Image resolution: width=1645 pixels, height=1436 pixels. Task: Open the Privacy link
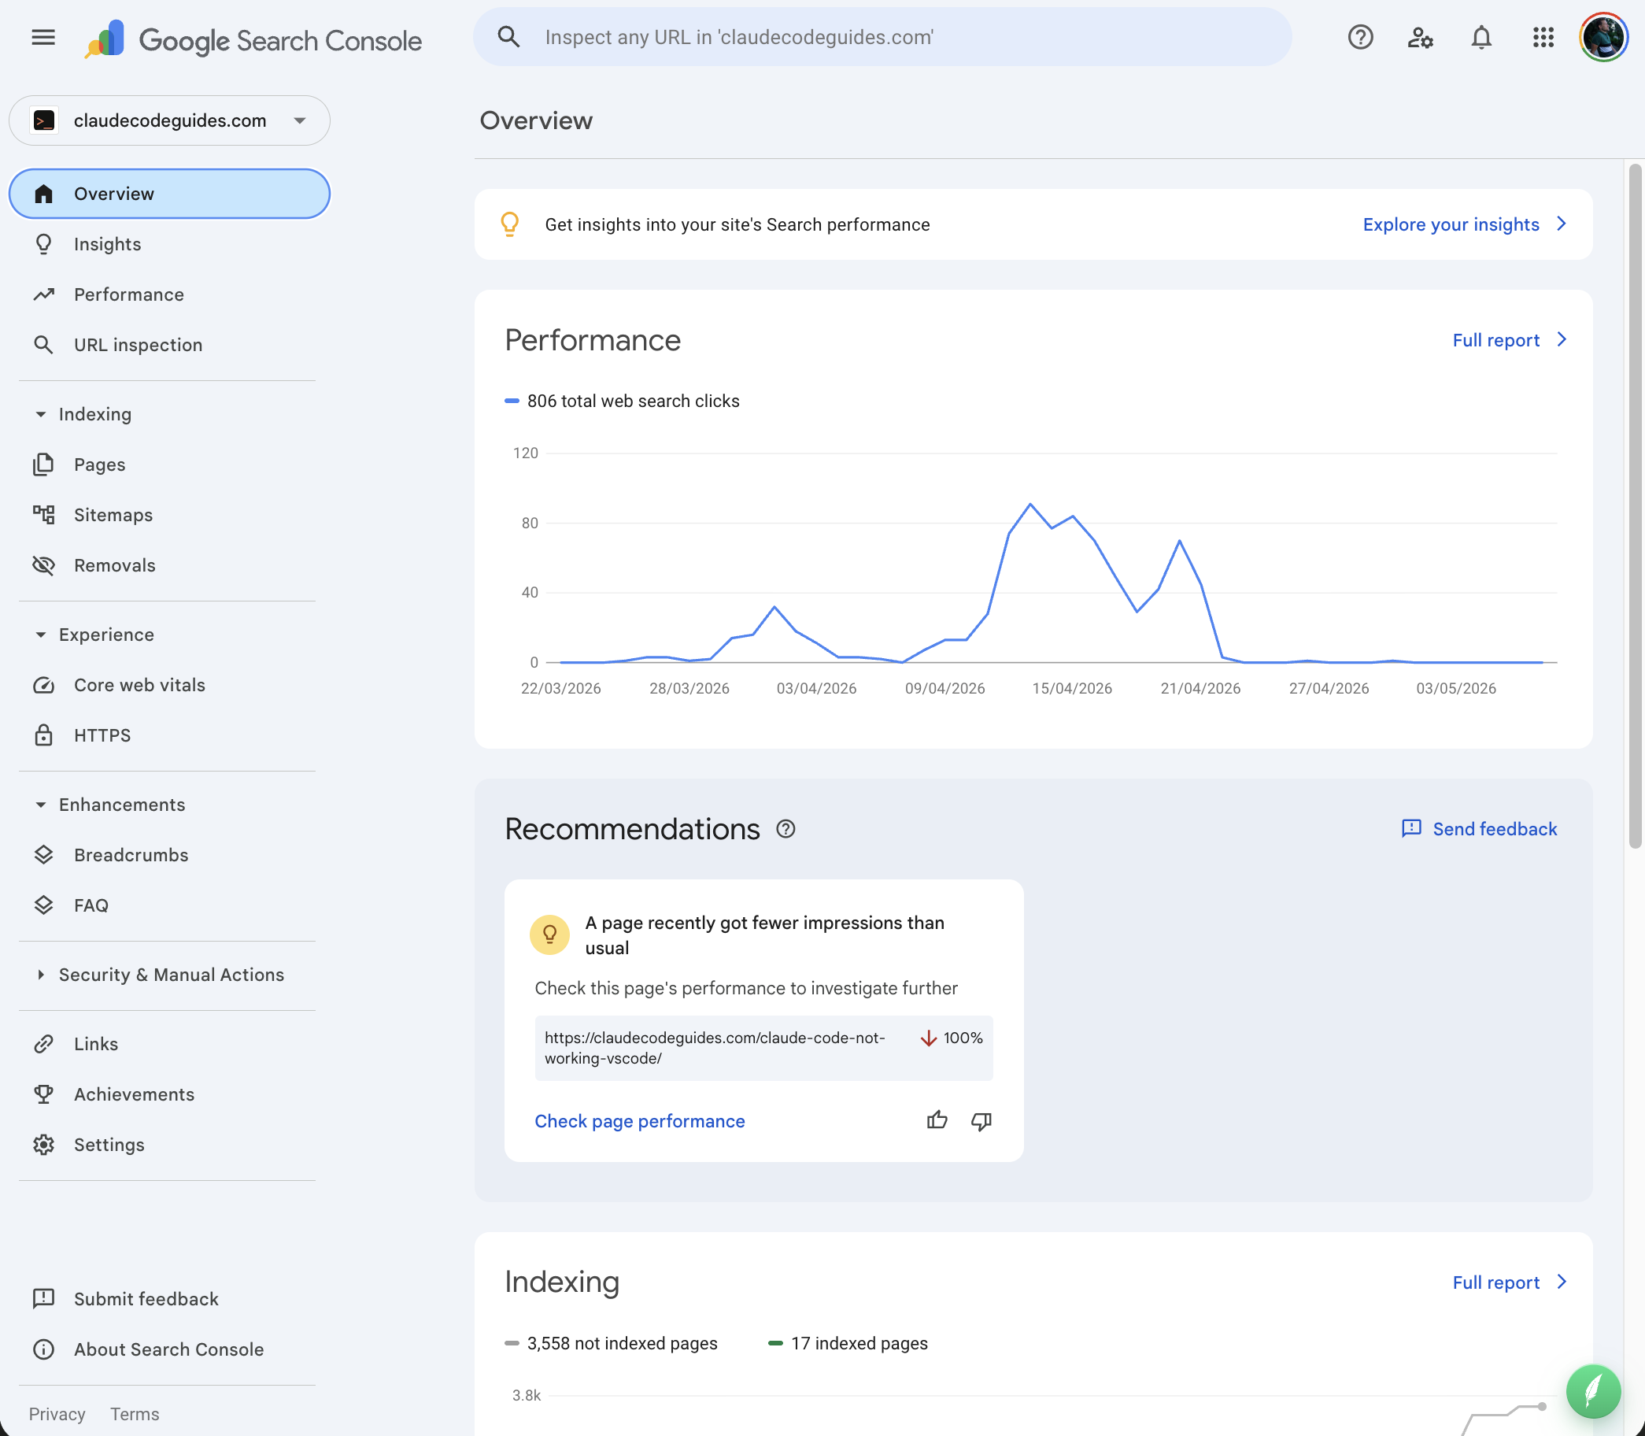click(57, 1414)
